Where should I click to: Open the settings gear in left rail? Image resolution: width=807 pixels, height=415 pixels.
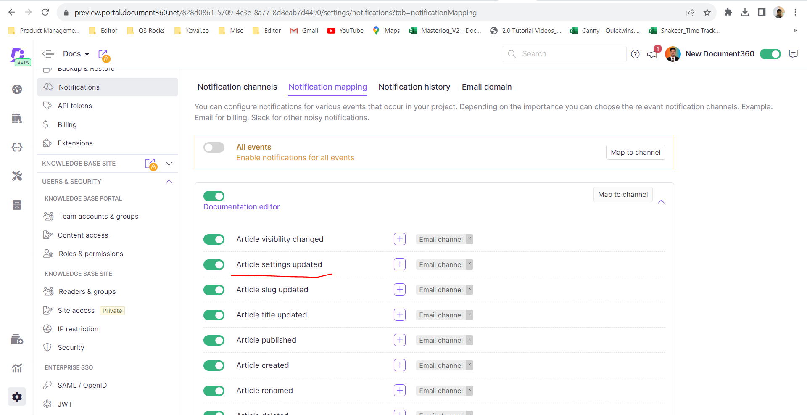click(x=17, y=396)
